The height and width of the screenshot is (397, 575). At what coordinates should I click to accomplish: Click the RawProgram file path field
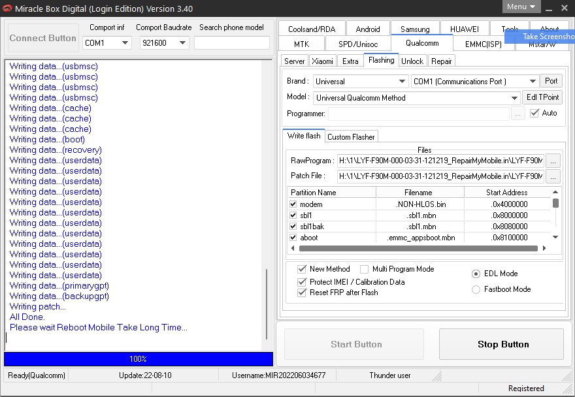[440, 161]
